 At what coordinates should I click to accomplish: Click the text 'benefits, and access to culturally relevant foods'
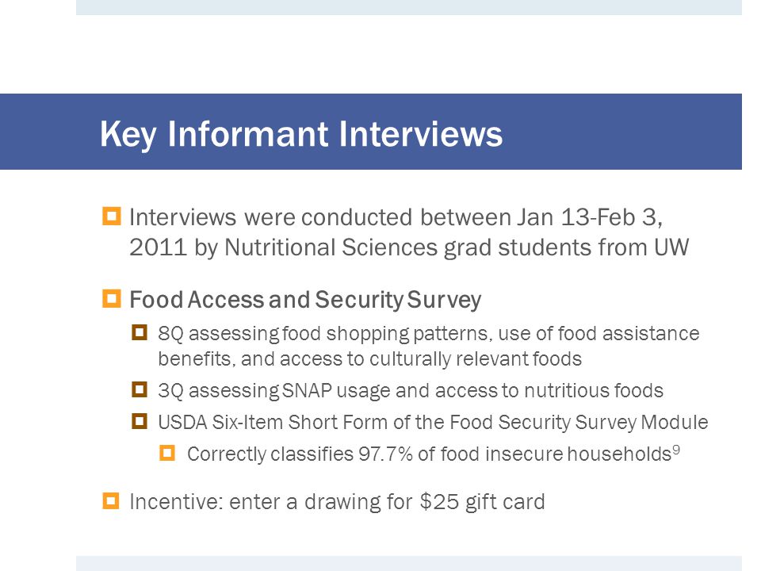tap(370, 358)
